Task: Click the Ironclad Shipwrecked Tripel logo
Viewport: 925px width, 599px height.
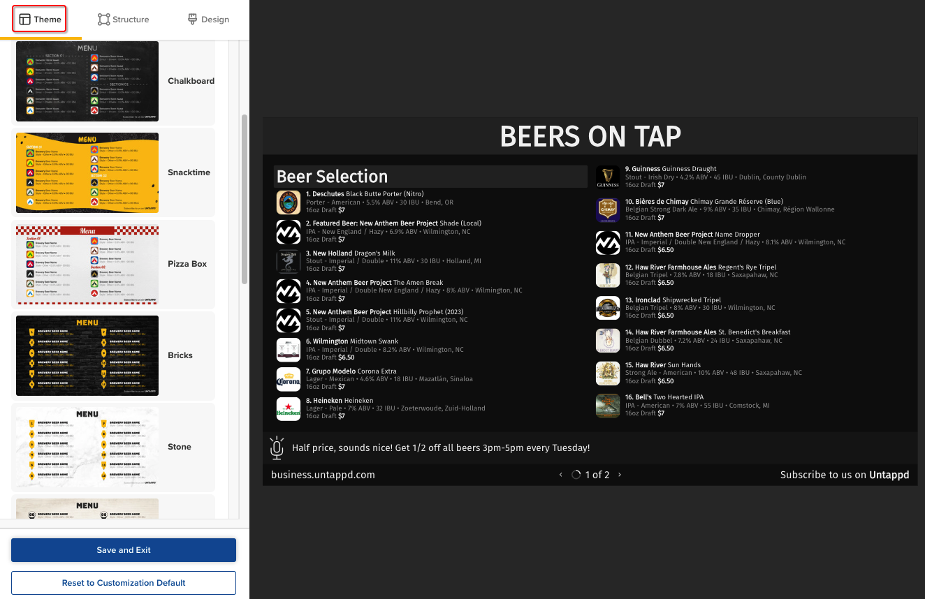Action: point(608,308)
